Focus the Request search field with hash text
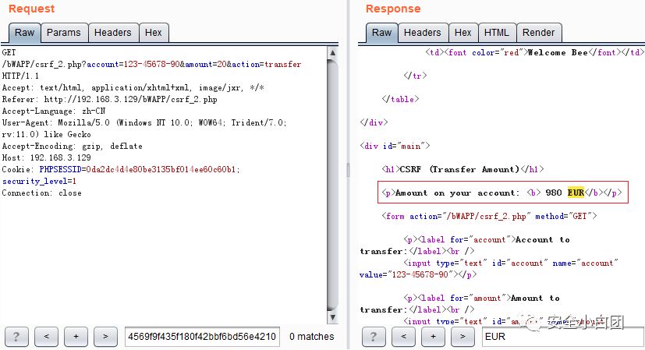 pos(202,337)
